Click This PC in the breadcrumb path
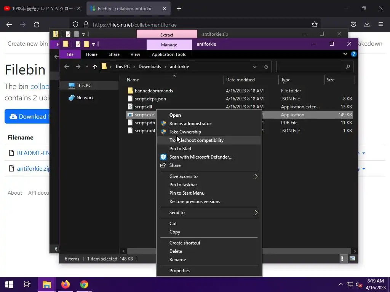The height and width of the screenshot is (292, 390). (122, 67)
